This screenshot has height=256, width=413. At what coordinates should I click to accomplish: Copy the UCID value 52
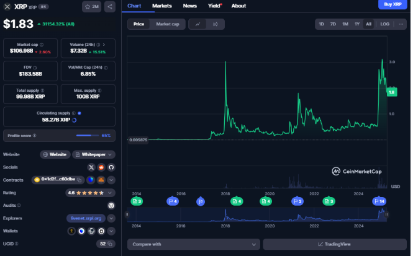pyautogui.click(x=111, y=244)
